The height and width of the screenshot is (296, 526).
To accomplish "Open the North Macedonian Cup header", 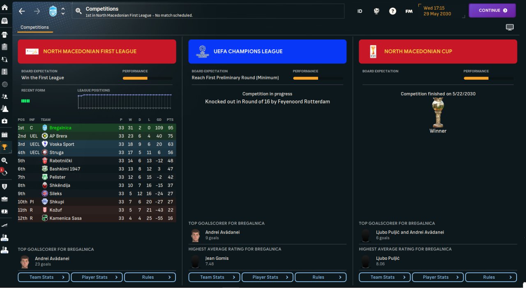I will (x=438, y=51).
